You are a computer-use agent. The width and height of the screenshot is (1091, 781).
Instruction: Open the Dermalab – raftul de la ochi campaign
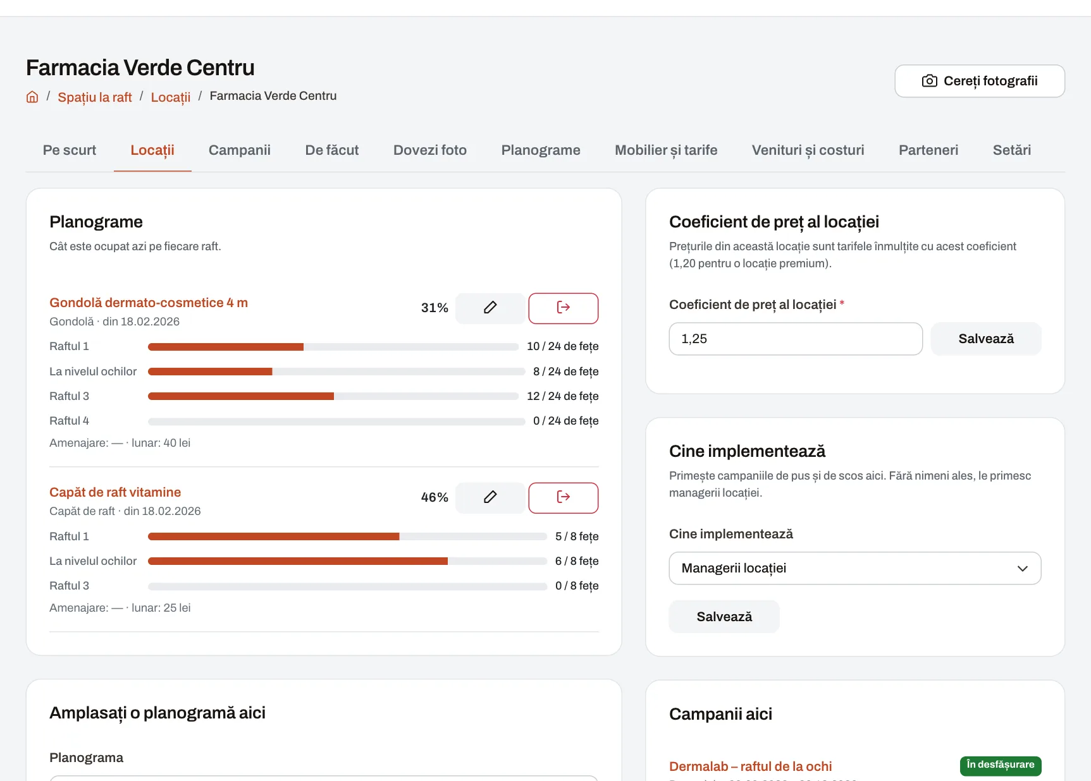(751, 766)
